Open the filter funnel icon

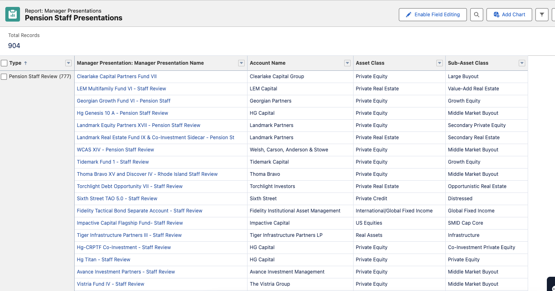(x=542, y=15)
